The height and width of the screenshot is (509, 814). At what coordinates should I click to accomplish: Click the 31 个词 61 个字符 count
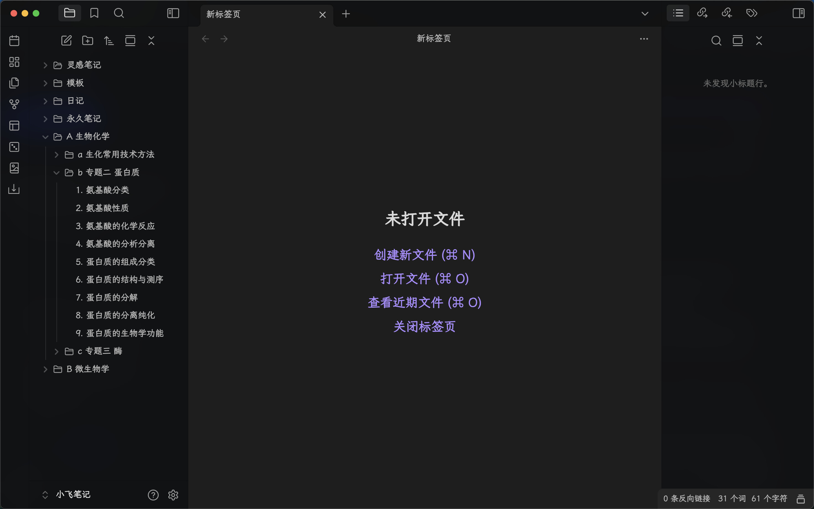(x=753, y=498)
